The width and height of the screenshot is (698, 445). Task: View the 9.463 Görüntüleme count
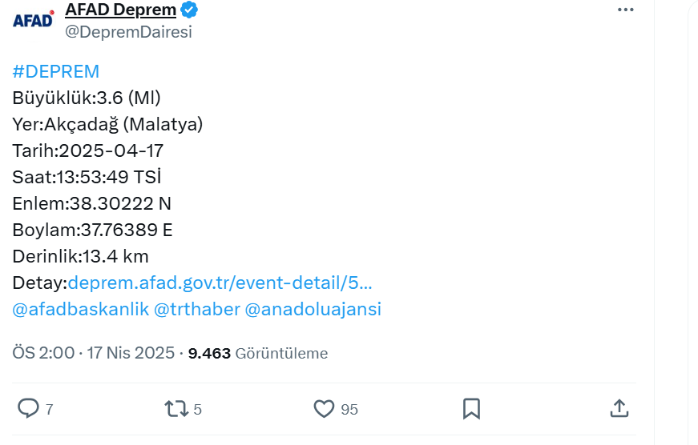coord(258,354)
